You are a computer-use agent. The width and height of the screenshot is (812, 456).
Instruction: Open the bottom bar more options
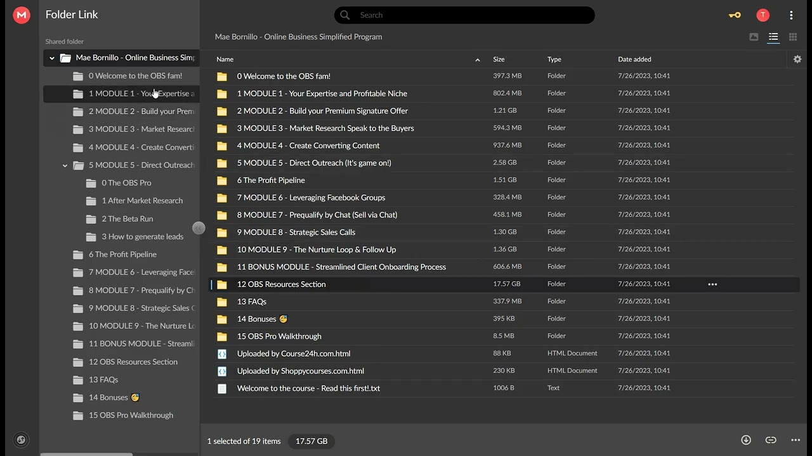pyautogui.click(x=796, y=440)
